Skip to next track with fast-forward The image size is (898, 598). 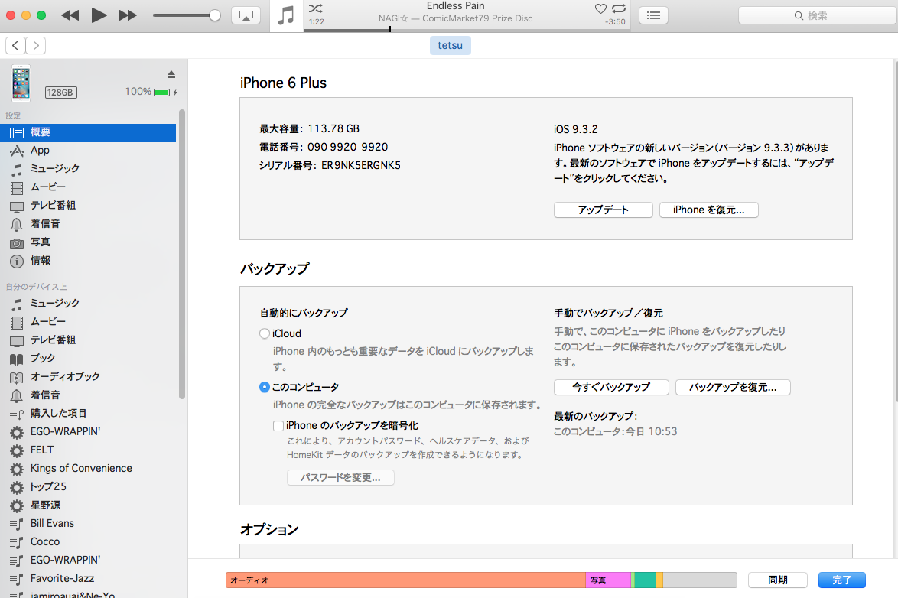click(x=128, y=15)
